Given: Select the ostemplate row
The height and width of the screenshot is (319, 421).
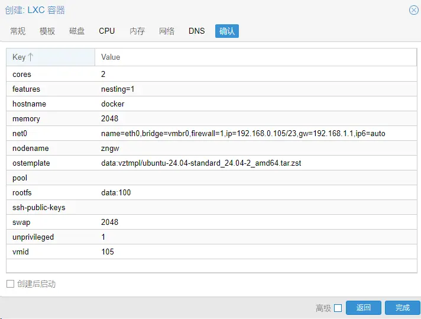Looking at the screenshot, I should (211, 163).
